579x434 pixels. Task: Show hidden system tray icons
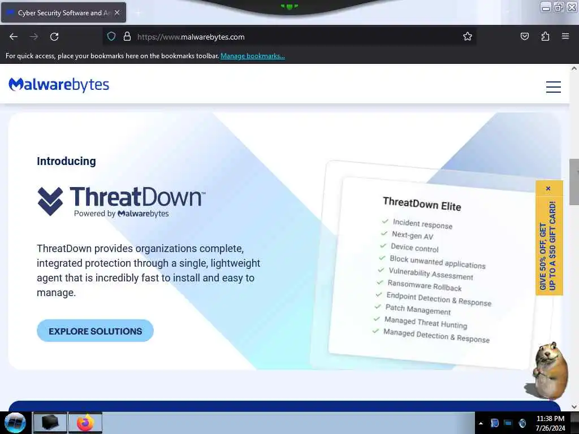pos(481,423)
